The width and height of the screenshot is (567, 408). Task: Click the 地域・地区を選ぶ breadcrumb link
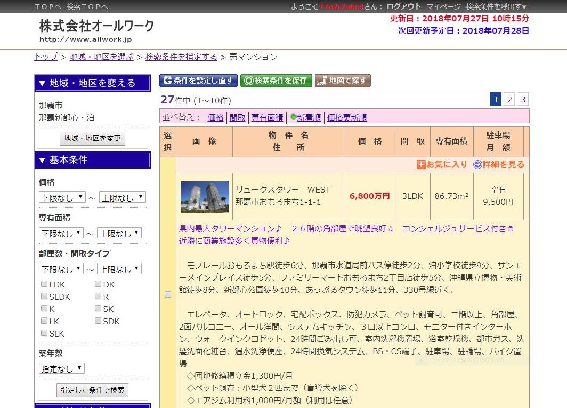[x=102, y=57]
